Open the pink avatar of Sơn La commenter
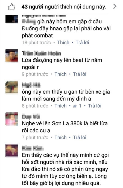123x188 pixels. click(x=12, y=119)
